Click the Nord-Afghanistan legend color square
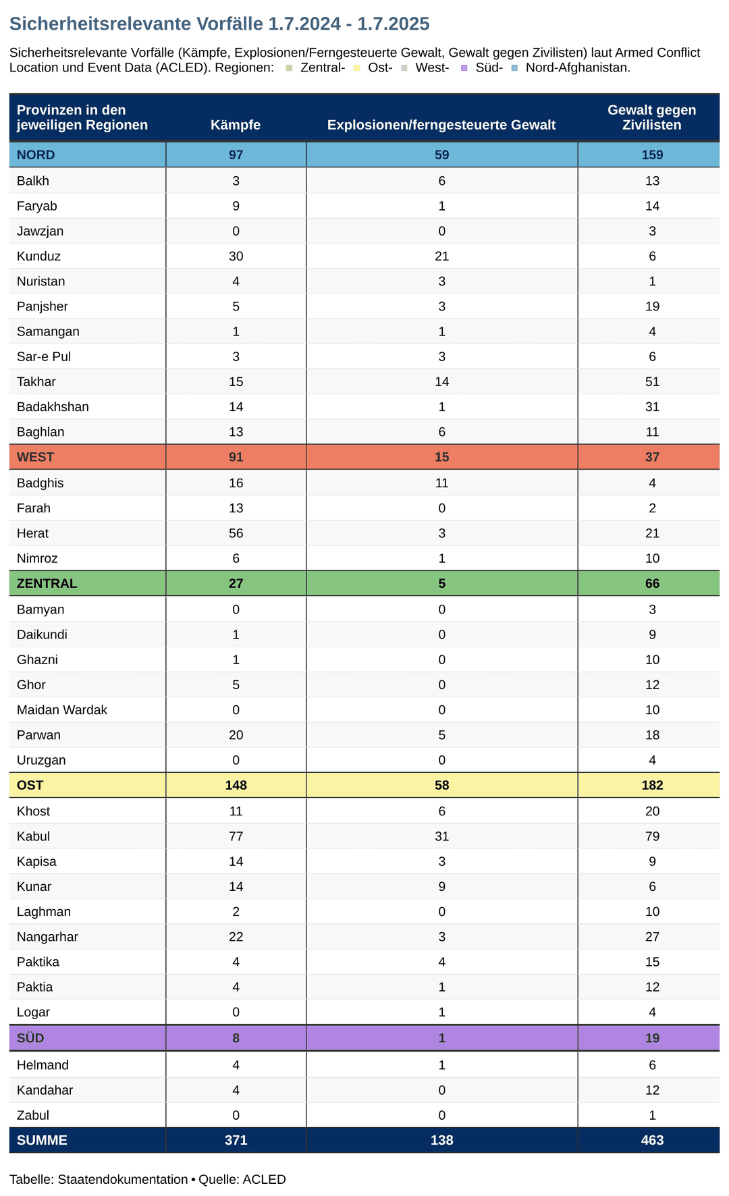The width and height of the screenshot is (729, 1196). [x=514, y=67]
